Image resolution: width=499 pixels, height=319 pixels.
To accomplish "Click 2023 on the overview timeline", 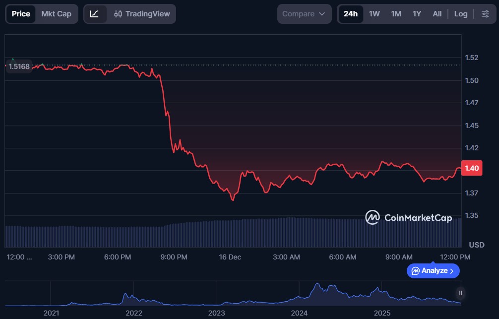I will point(216,313).
